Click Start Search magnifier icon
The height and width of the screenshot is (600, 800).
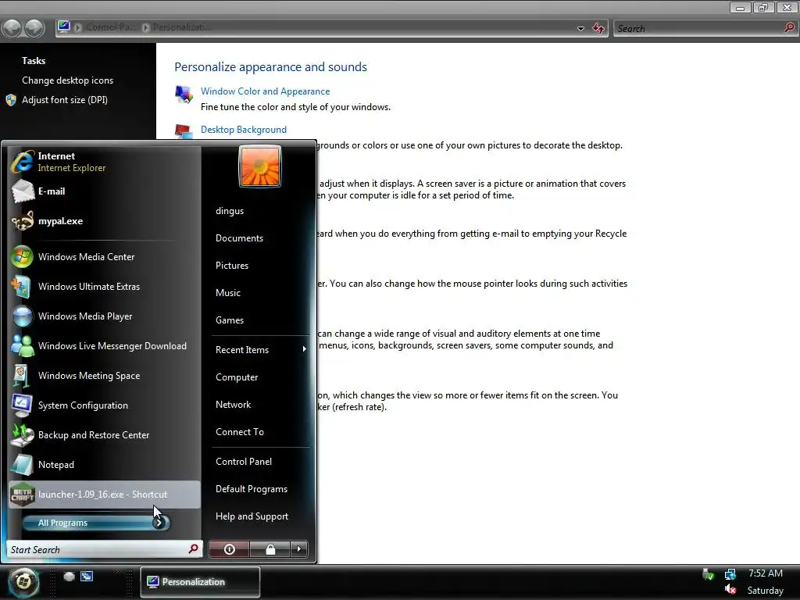coord(194,549)
